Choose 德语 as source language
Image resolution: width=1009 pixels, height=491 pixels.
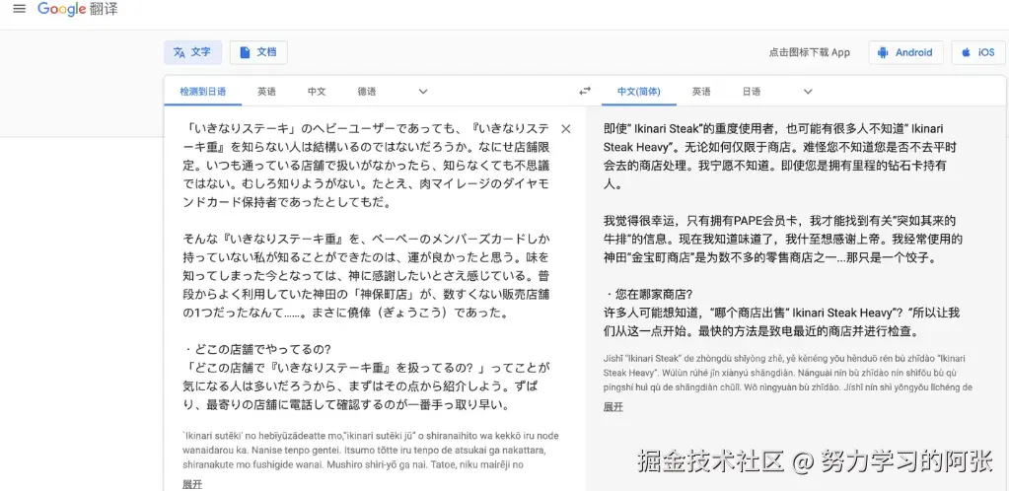pos(367,92)
